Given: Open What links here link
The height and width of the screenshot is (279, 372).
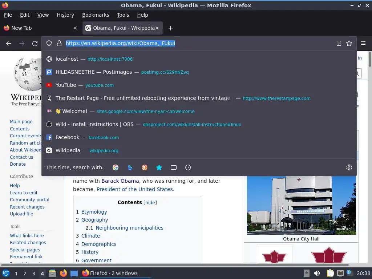Looking at the screenshot, I should tap(27, 235).
